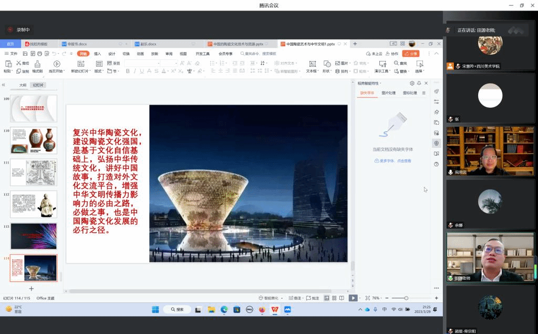538x334 pixels.
Task: Open the font name combo box
Action: pyautogui.click(x=142, y=63)
